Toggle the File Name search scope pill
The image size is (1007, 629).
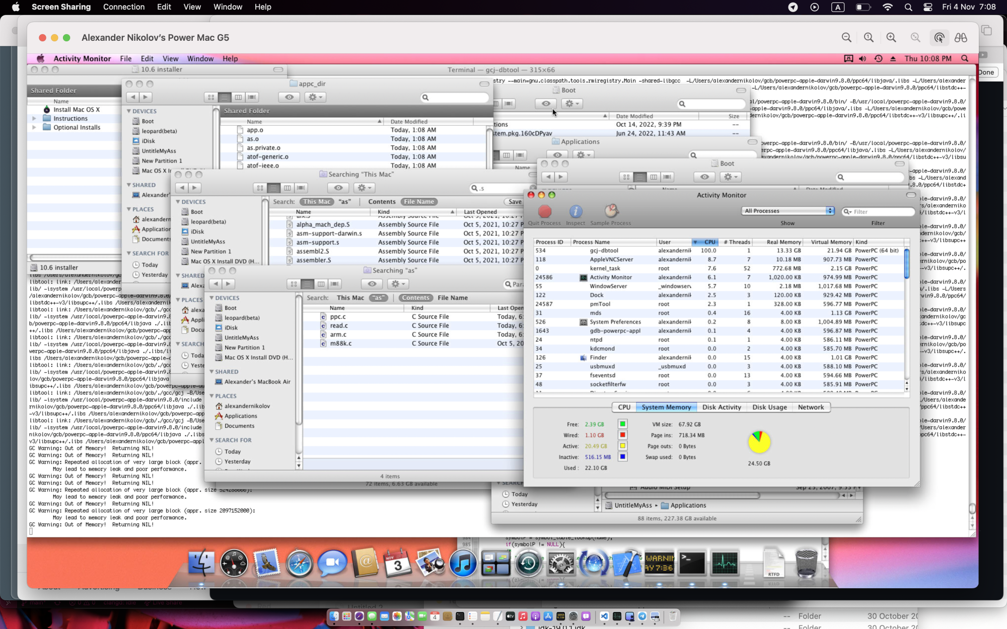pos(419,202)
